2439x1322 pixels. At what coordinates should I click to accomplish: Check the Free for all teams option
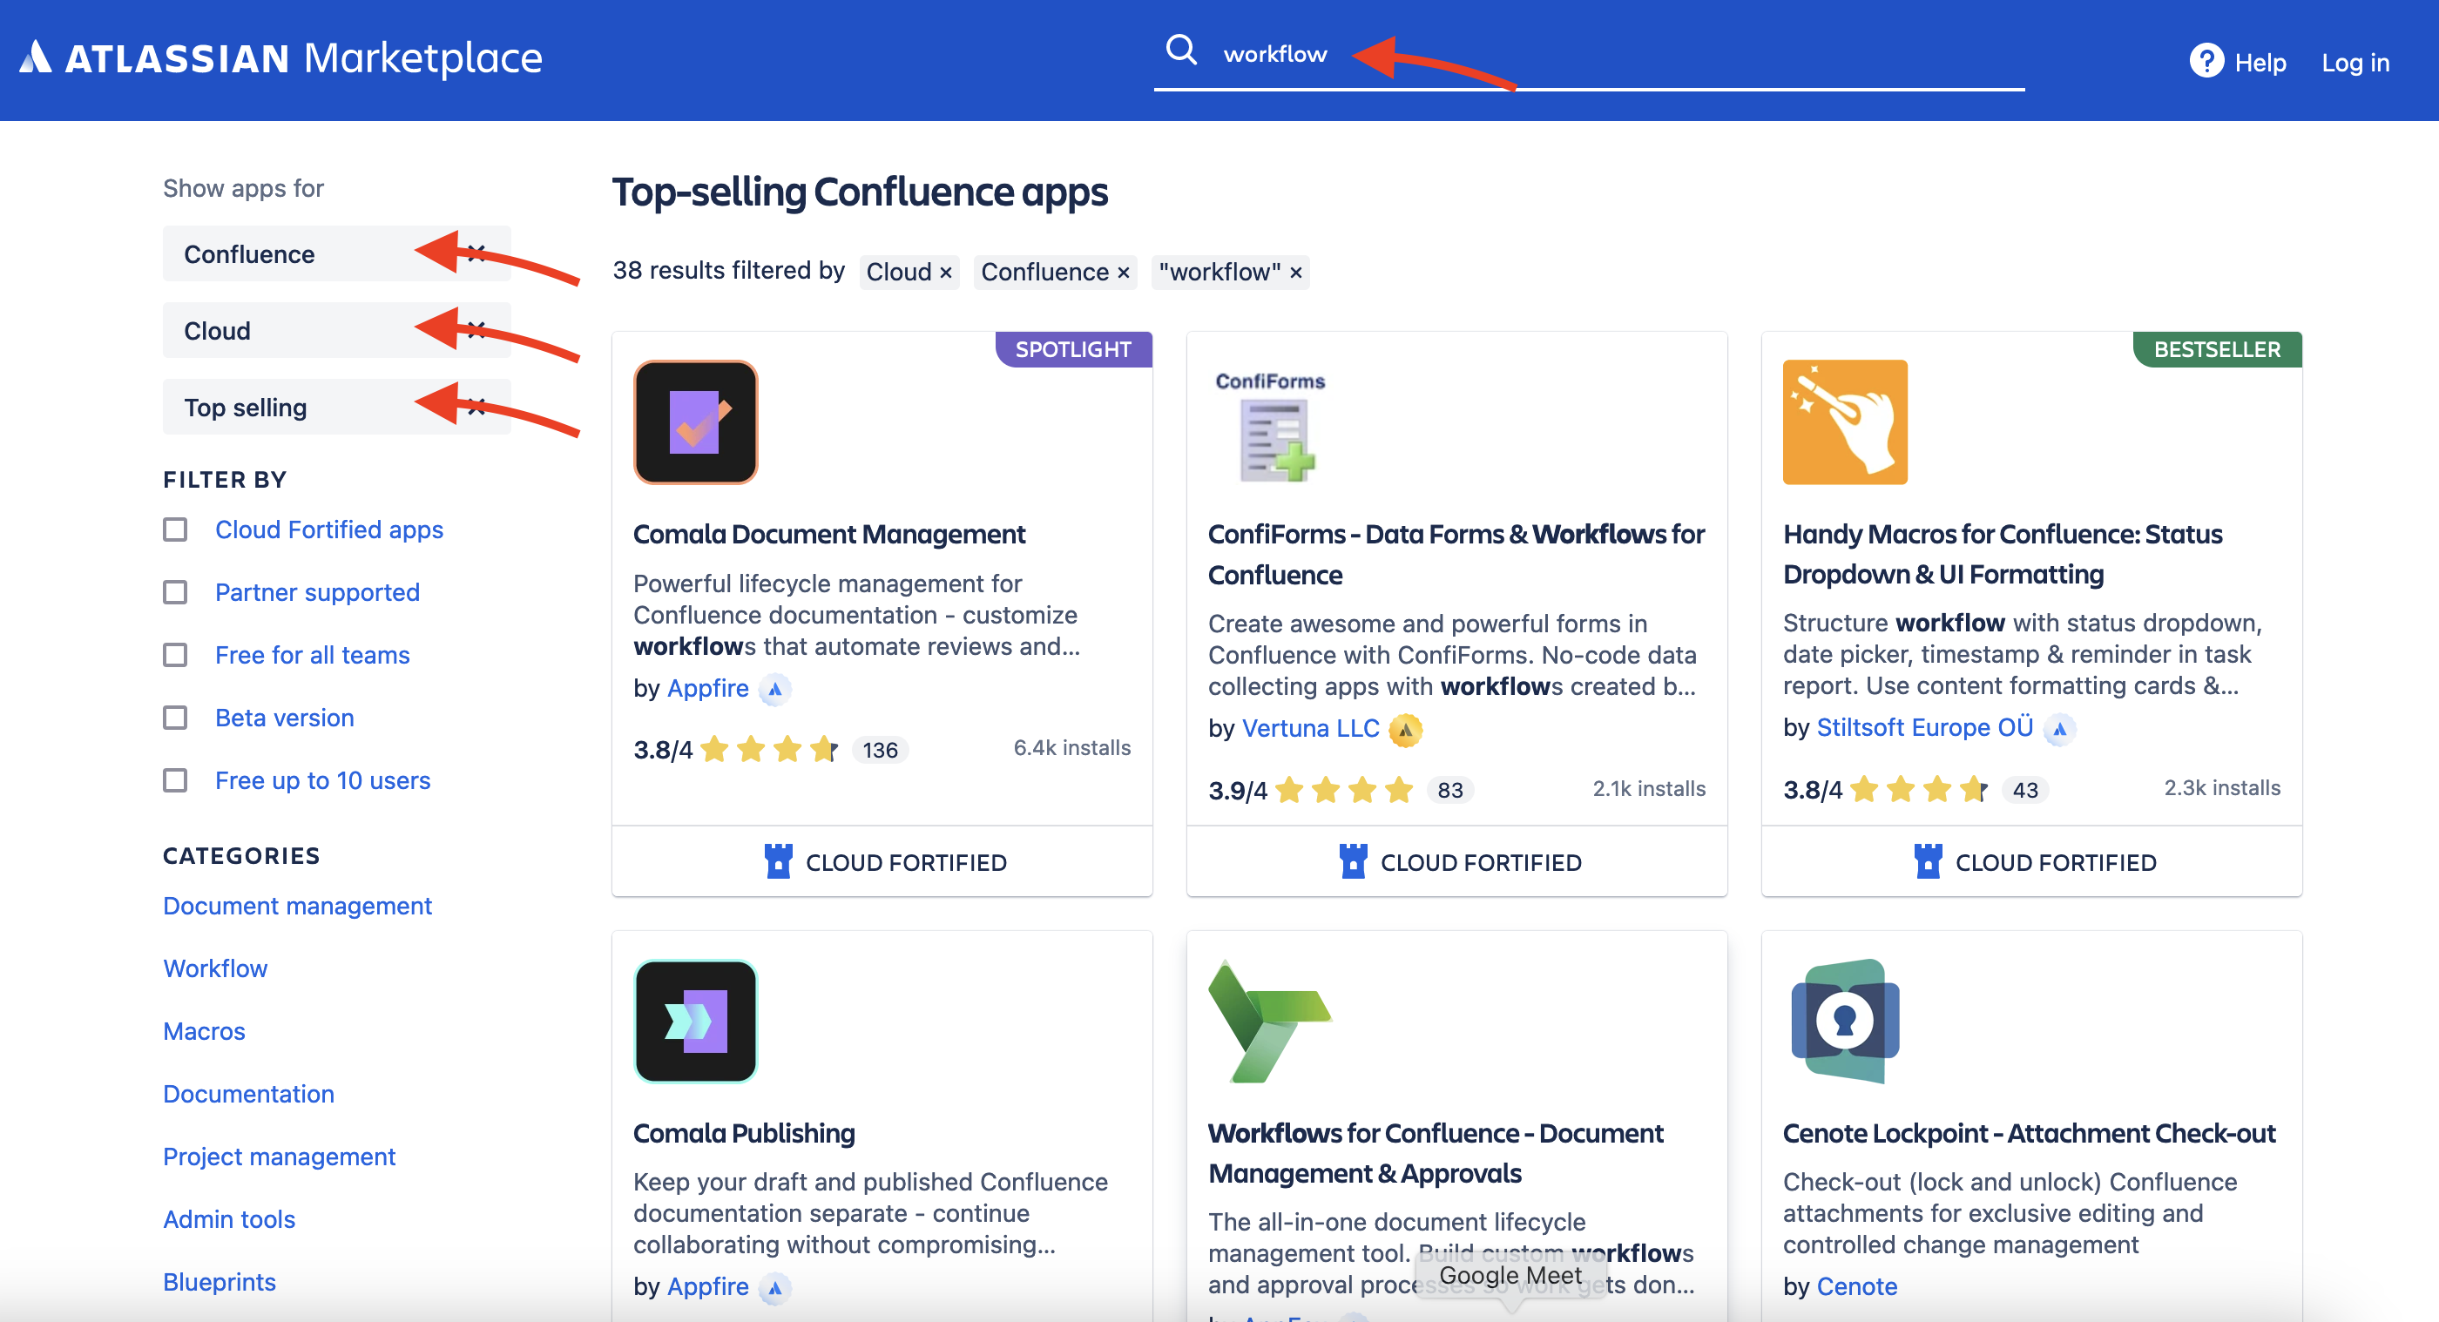pos(175,655)
